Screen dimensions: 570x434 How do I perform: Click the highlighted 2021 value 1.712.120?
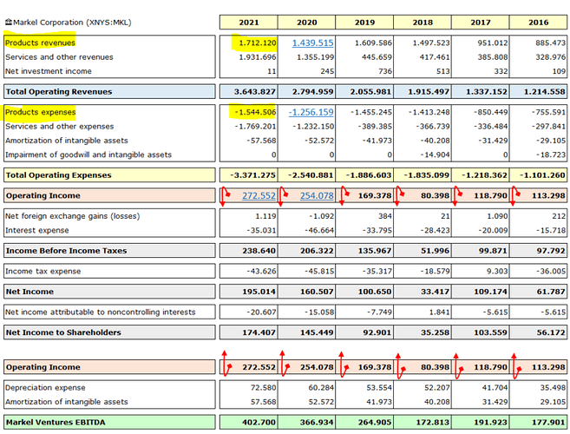258,43
